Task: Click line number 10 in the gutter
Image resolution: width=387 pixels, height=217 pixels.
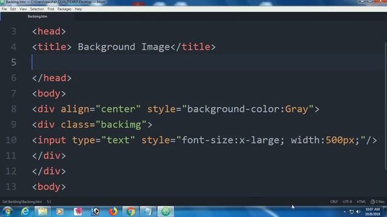Action: (11, 140)
